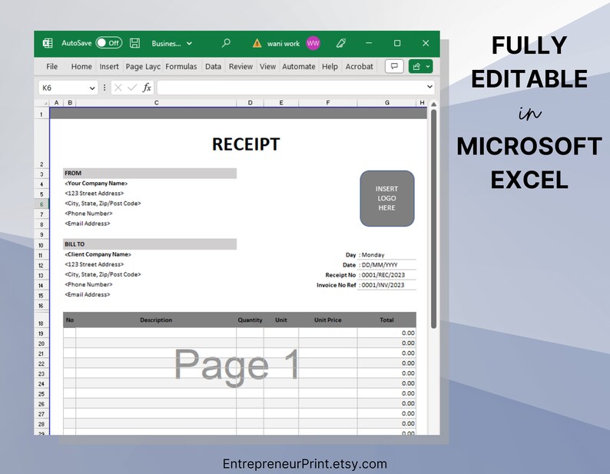Select column G header

coord(387,103)
